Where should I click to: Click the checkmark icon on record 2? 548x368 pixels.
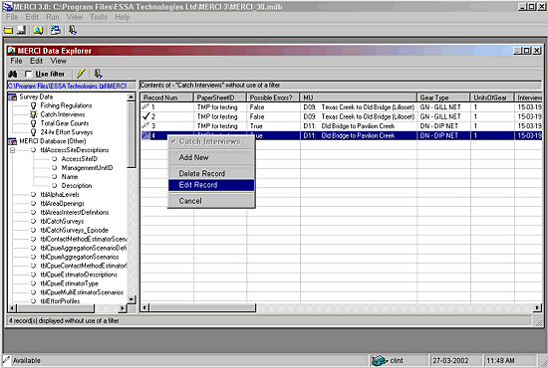(146, 116)
